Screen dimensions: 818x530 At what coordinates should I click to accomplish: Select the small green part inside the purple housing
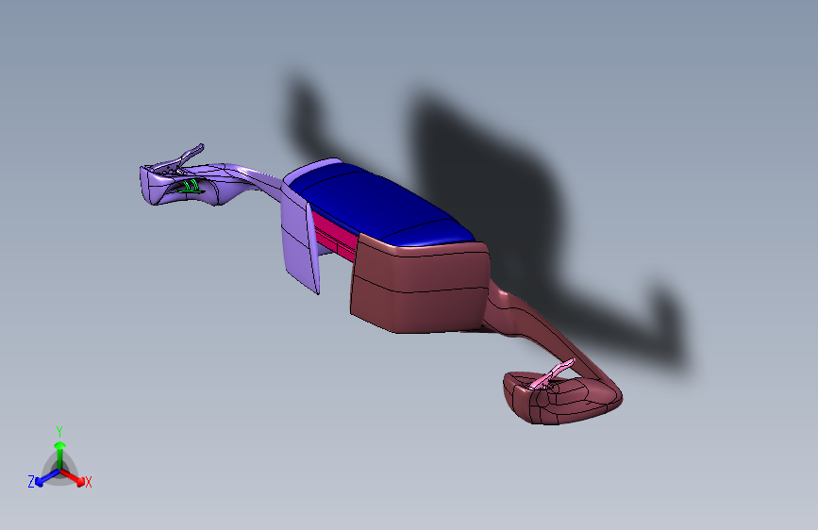coord(191,188)
